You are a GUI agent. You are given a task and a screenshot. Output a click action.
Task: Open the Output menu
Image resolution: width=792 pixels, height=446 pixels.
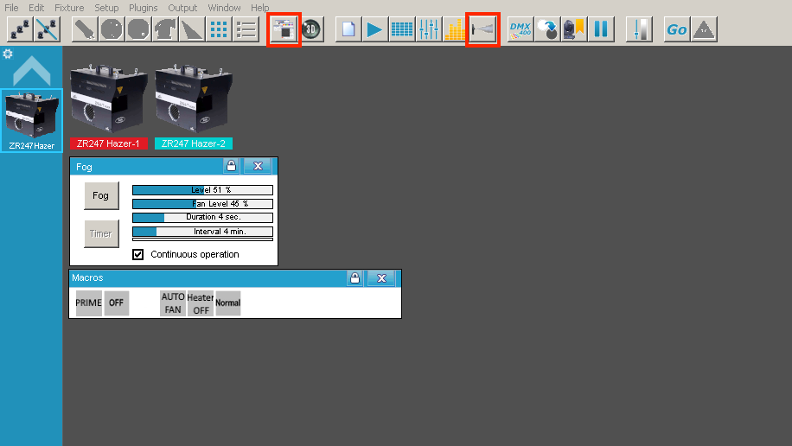click(182, 8)
